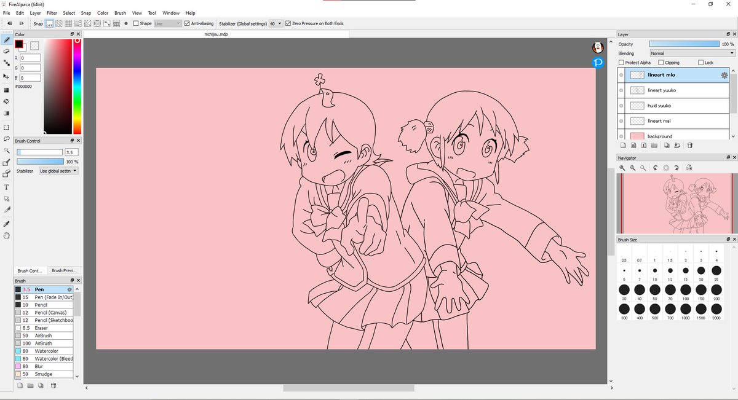The width and height of the screenshot is (738, 400).
Task: Select the huid yuuko layer
Action: pyautogui.click(x=673, y=106)
